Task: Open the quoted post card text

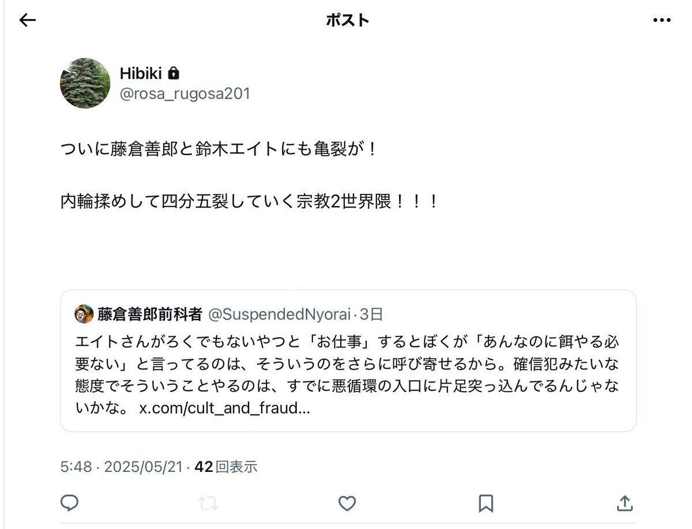Action: [x=347, y=373]
